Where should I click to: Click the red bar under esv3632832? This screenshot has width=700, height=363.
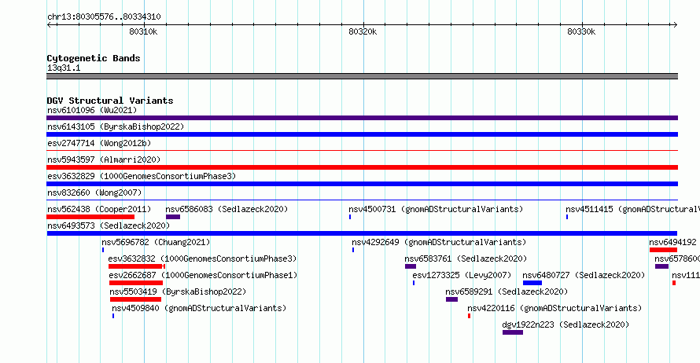[137, 266]
